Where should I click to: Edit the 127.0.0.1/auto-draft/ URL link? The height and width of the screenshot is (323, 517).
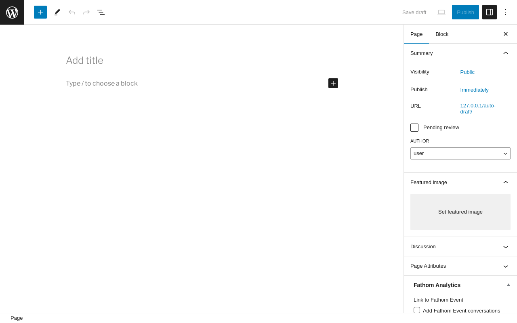click(x=478, y=109)
